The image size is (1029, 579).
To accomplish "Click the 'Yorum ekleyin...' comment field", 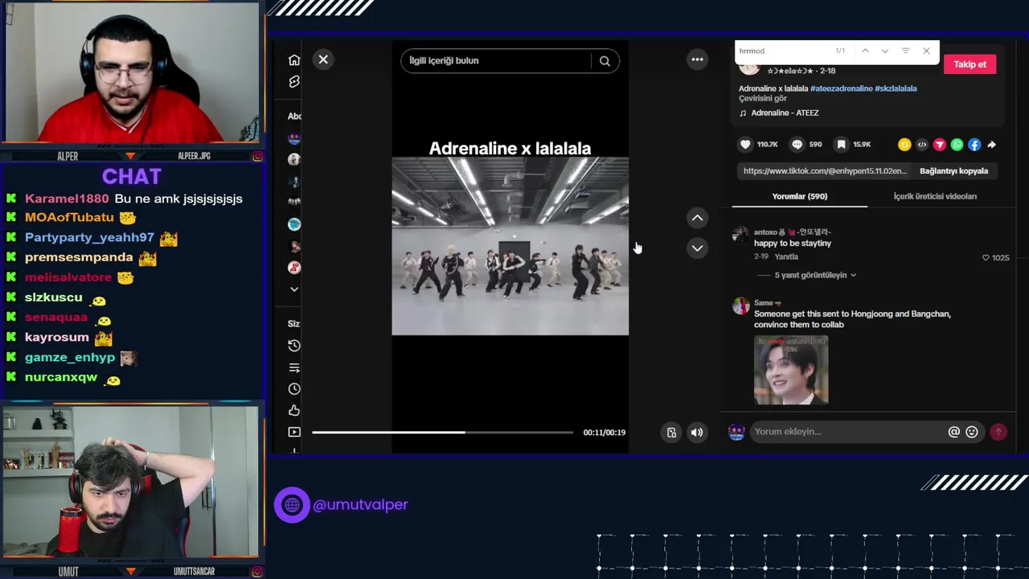I will 849,432.
